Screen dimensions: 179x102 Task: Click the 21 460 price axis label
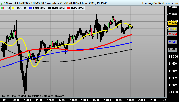[173, 71]
